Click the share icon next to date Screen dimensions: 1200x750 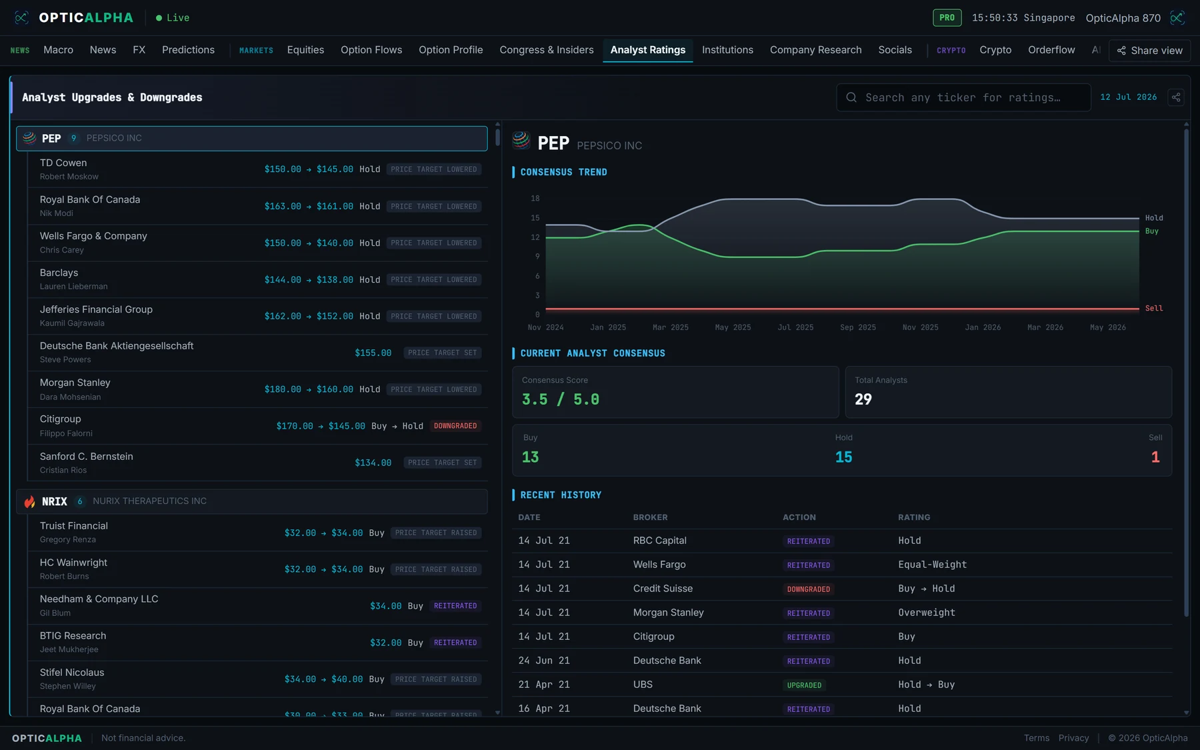coord(1176,97)
